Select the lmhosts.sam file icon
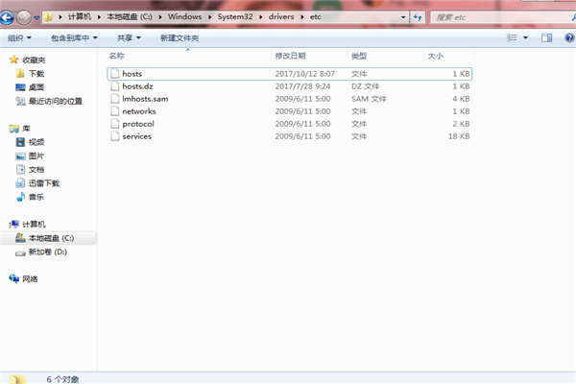 tap(115, 99)
